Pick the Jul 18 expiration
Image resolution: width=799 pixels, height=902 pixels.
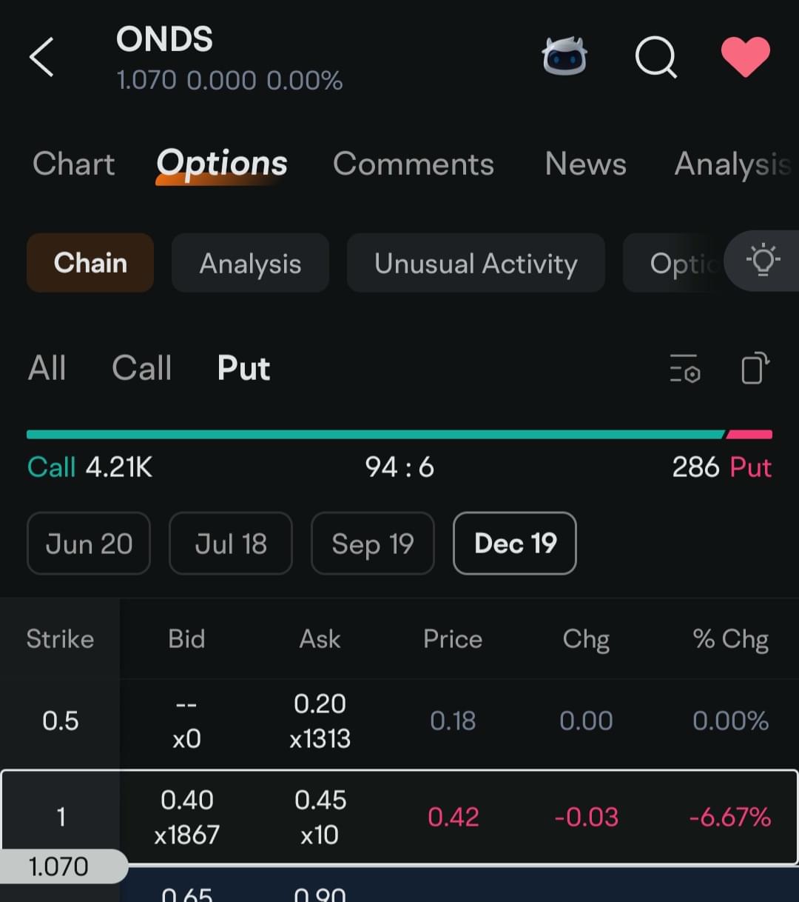coord(231,544)
